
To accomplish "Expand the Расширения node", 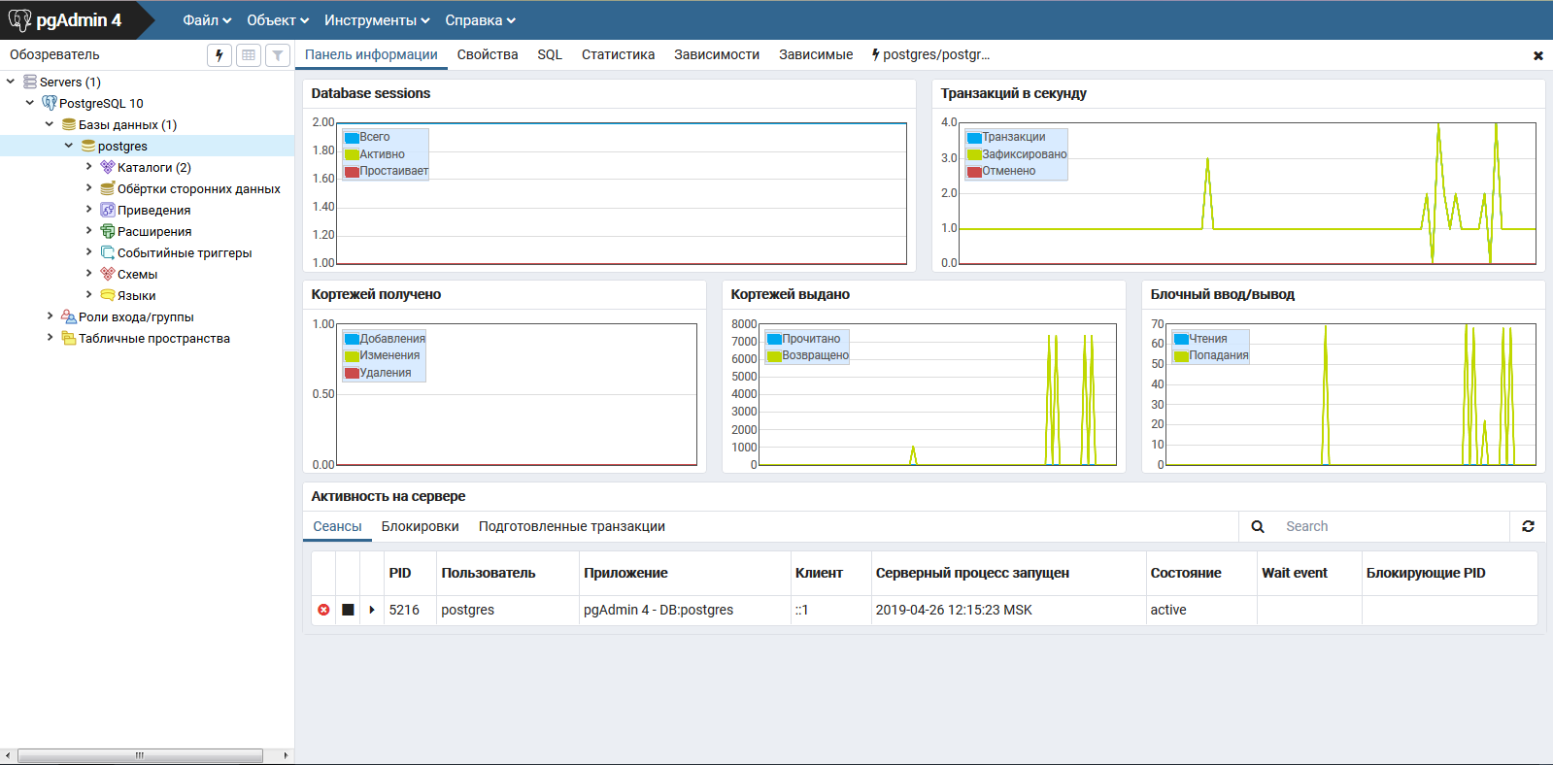I will pos(88,231).
